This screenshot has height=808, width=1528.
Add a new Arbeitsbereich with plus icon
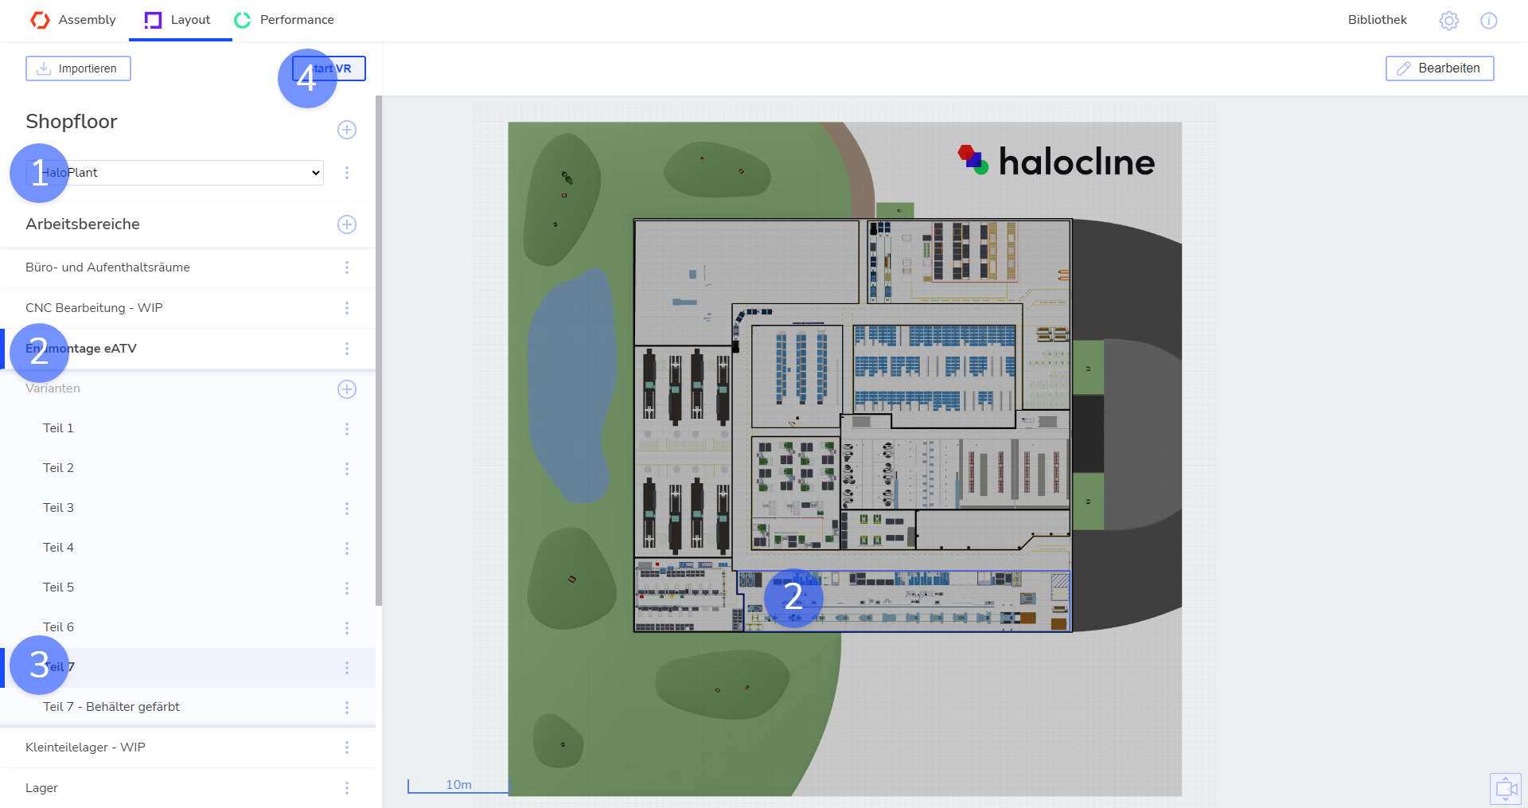point(347,224)
